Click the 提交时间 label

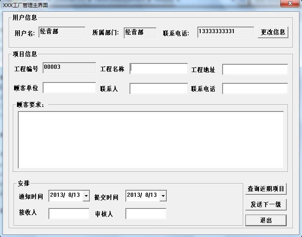click(x=106, y=198)
